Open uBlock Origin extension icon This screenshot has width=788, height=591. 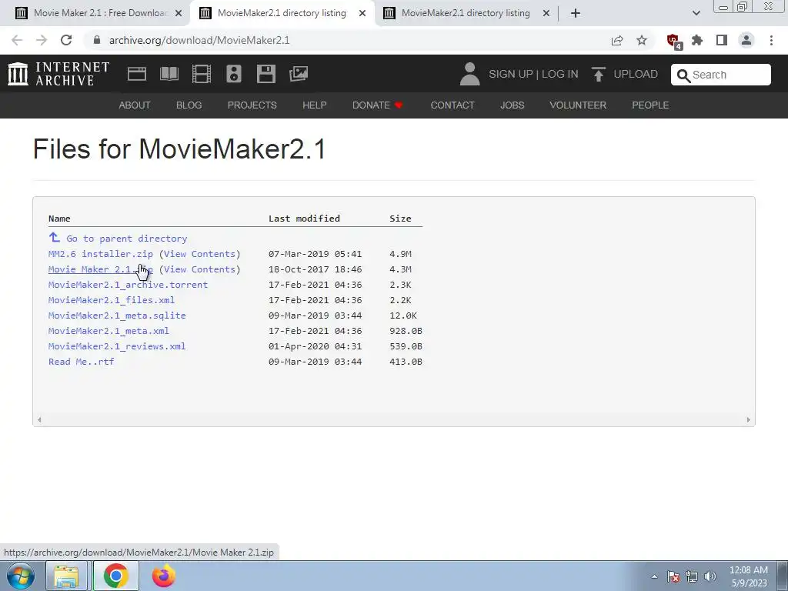coord(673,42)
